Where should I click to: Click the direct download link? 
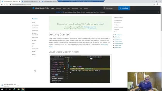90,27
